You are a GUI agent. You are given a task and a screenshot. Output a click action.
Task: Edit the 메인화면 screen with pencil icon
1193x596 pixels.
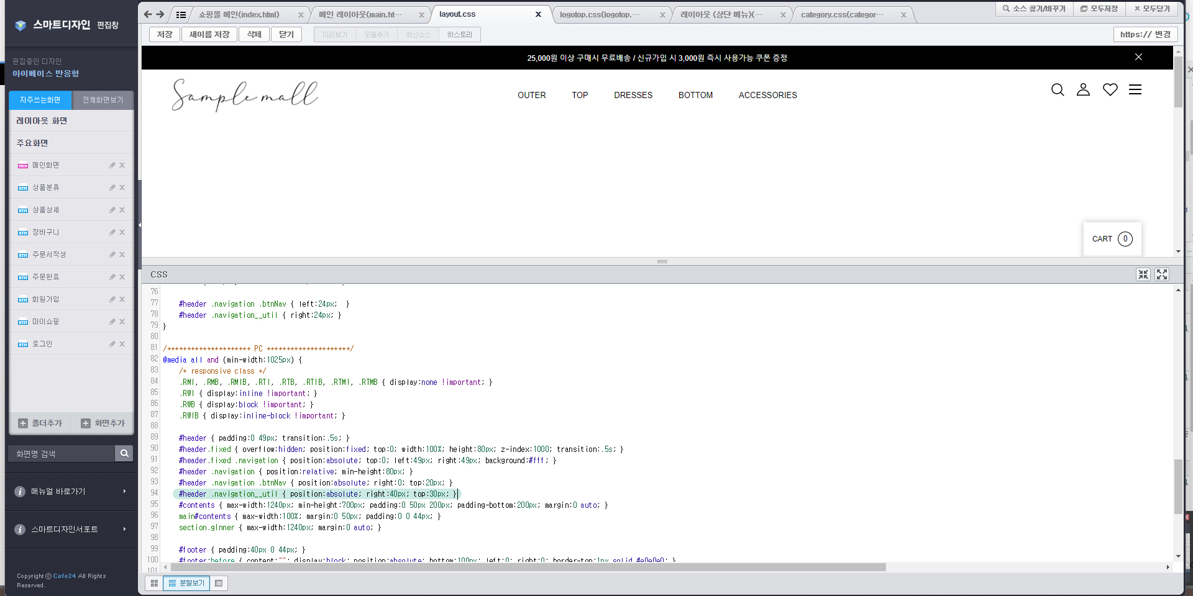tap(112, 165)
